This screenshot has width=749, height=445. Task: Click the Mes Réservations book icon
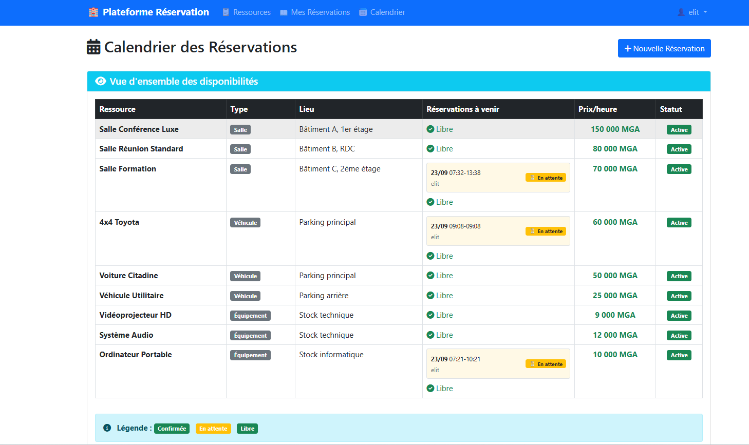pyautogui.click(x=284, y=12)
